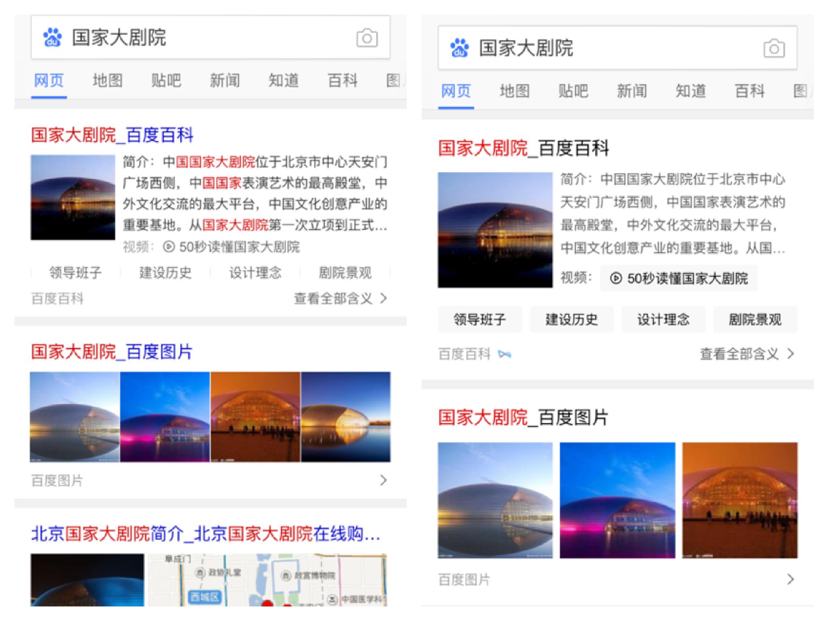Click Baidu paw logo in left search bar

pos(53,37)
